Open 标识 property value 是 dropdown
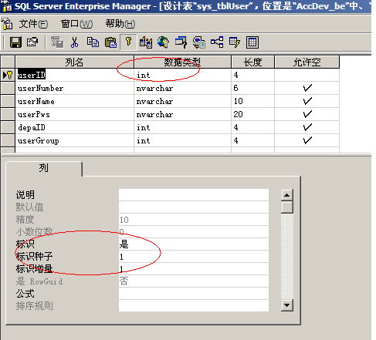376x340 pixels. 194,244
